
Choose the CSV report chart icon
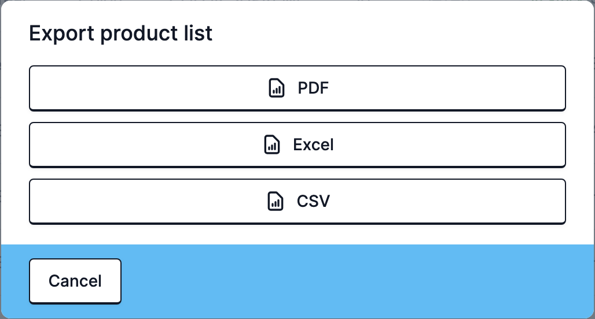point(275,201)
